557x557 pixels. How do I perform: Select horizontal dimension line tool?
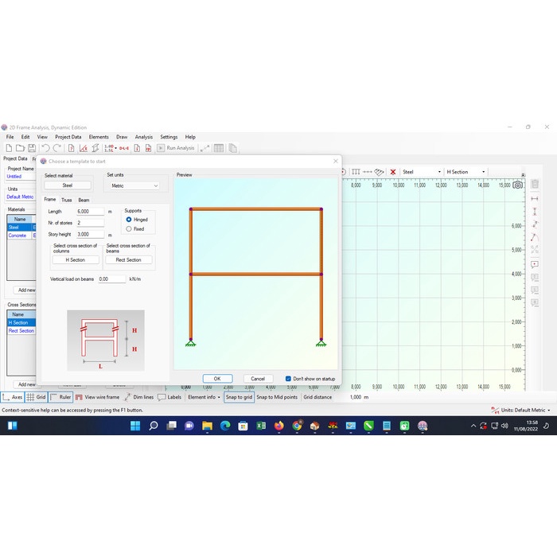coord(535,199)
